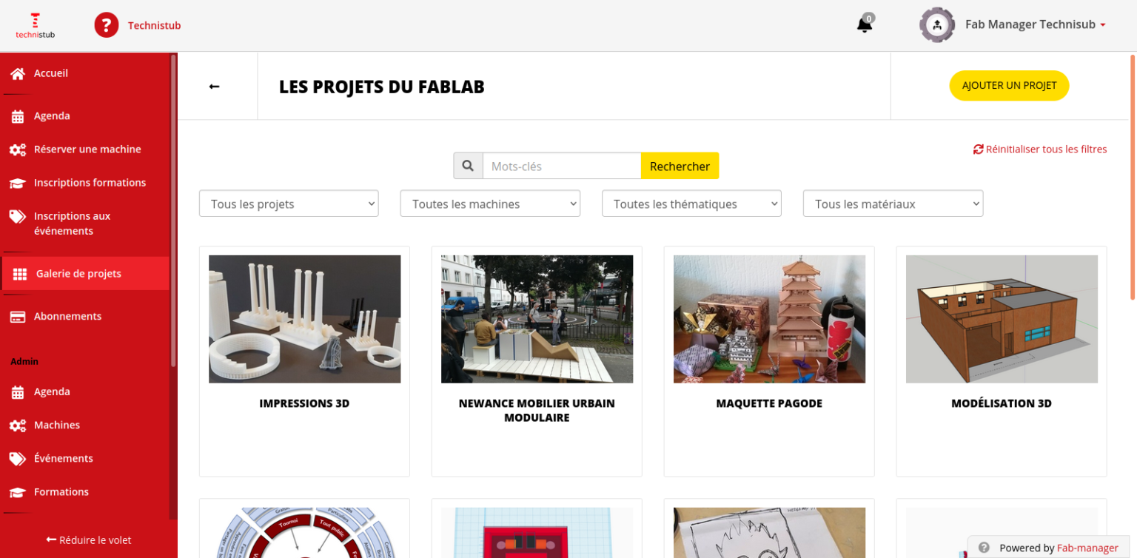Click the Accueil house icon in the sidebar

tap(18, 73)
